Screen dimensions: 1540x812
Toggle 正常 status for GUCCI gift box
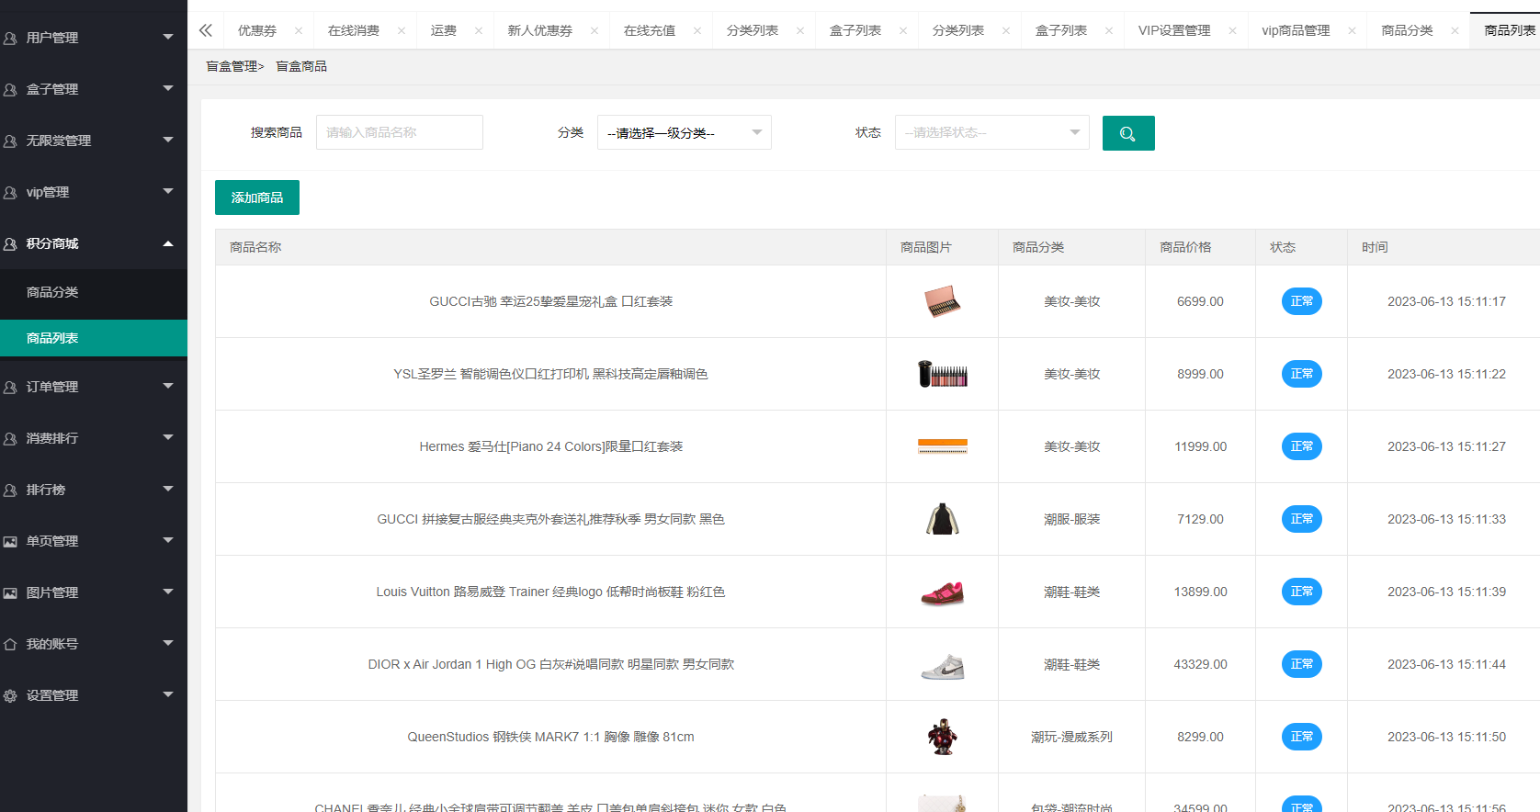pos(1301,301)
